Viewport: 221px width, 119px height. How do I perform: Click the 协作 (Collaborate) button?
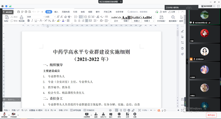coord(163,12)
